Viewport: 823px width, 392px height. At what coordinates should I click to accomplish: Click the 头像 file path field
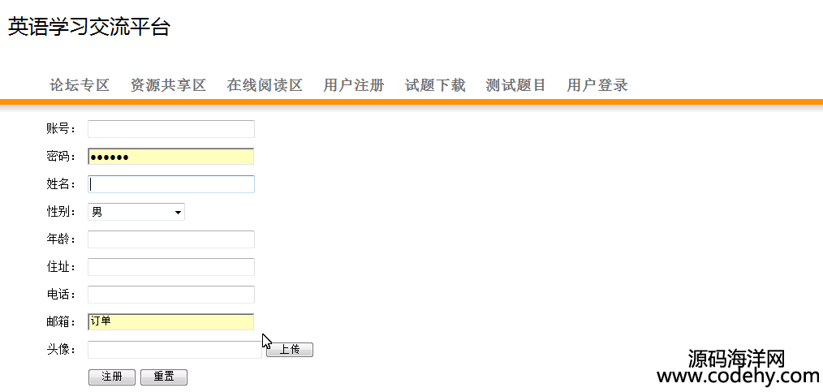point(175,350)
